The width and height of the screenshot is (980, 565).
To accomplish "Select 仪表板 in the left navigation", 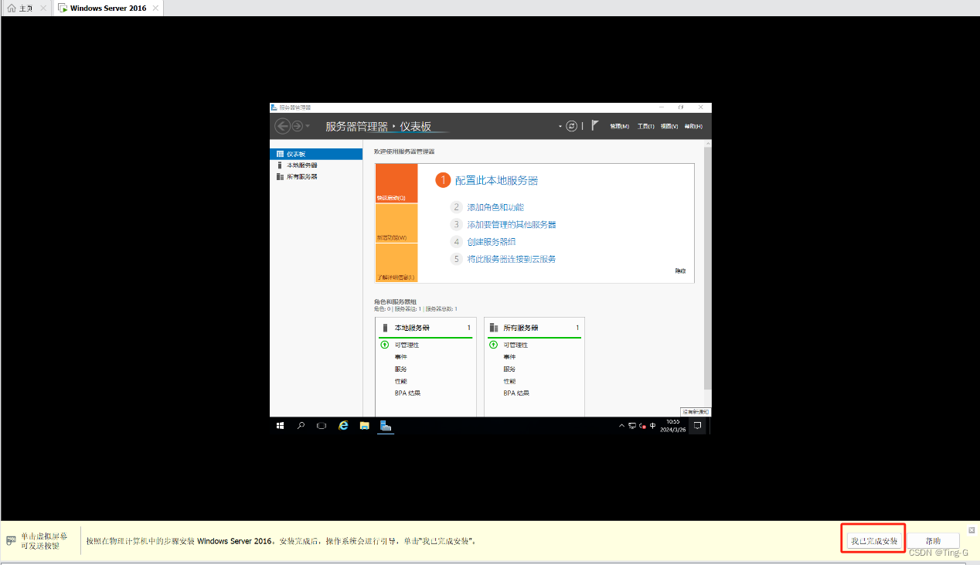I will click(316, 154).
